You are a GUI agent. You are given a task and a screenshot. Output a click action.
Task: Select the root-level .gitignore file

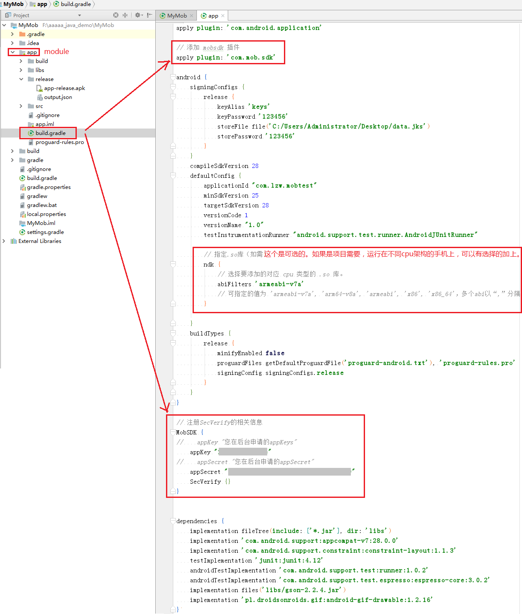(39, 169)
